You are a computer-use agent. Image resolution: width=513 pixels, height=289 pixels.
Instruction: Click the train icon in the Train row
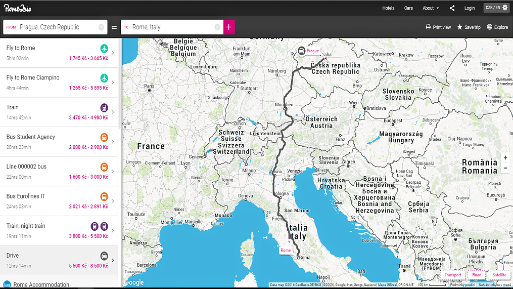tap(104, 107)
